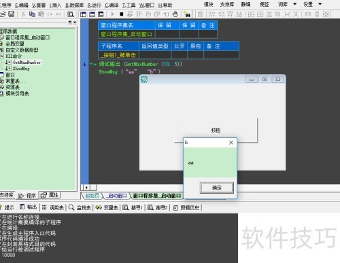This screenshot has width=340, height=263.
Task: Open the R.运行 menu
Action: (x=94, y=5)
